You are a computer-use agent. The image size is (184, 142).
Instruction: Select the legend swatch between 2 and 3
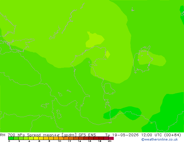[x=21, y=138]
